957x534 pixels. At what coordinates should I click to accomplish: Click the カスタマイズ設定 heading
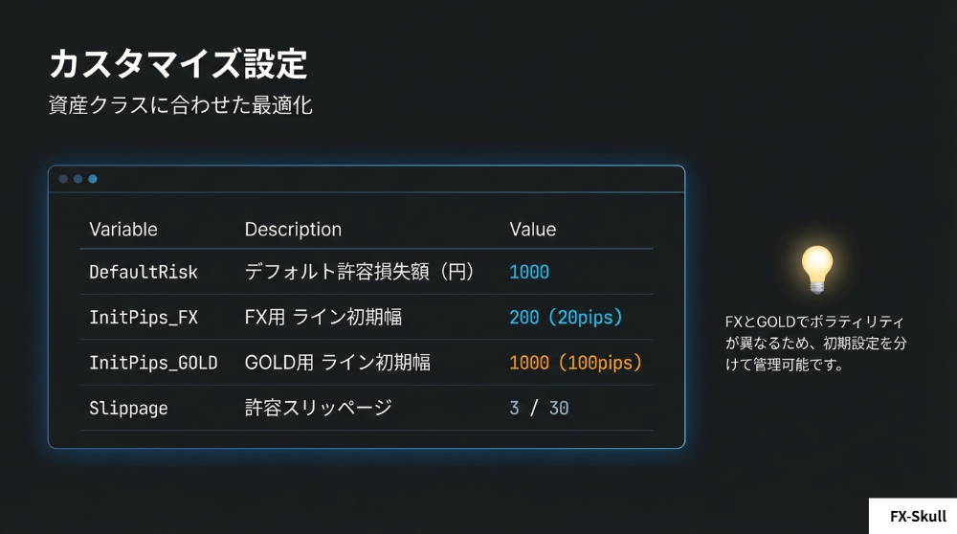178,64
